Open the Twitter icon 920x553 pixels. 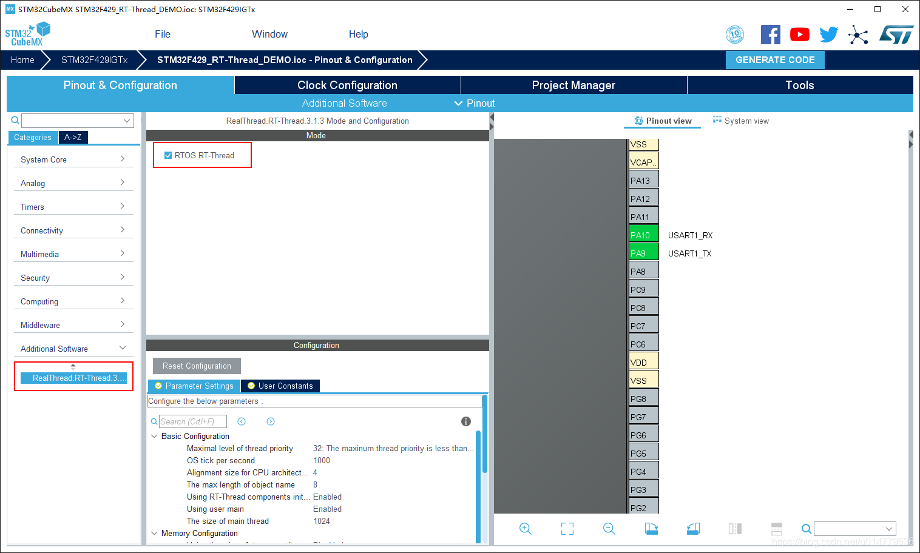(x=829, y=35)
